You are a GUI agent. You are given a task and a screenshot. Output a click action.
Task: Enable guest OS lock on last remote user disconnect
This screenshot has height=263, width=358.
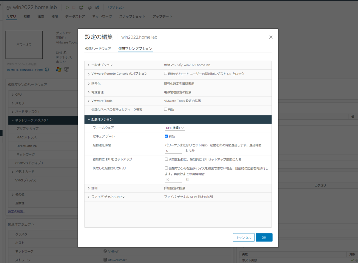click(166, 74)
